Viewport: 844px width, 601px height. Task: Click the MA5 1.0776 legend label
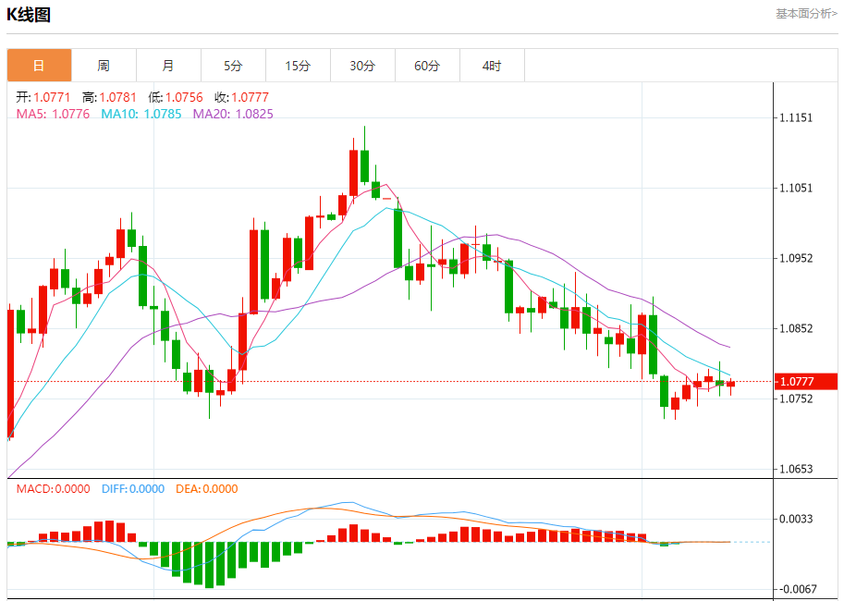(53, 114)
